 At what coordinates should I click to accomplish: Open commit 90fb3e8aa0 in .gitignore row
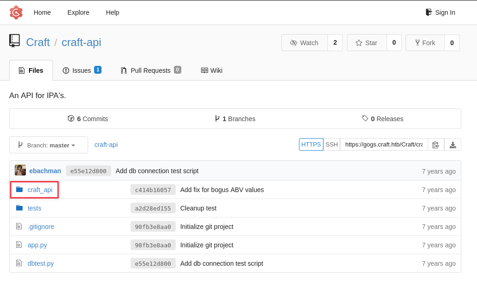[x=153, y=227]
